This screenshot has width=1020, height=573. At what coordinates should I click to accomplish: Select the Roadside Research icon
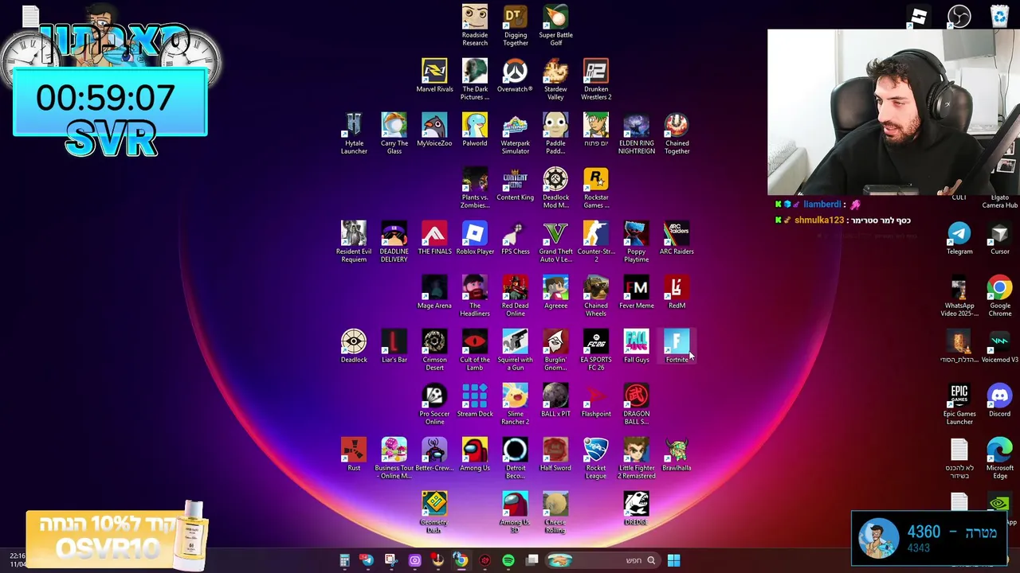(x=475, y=25)
